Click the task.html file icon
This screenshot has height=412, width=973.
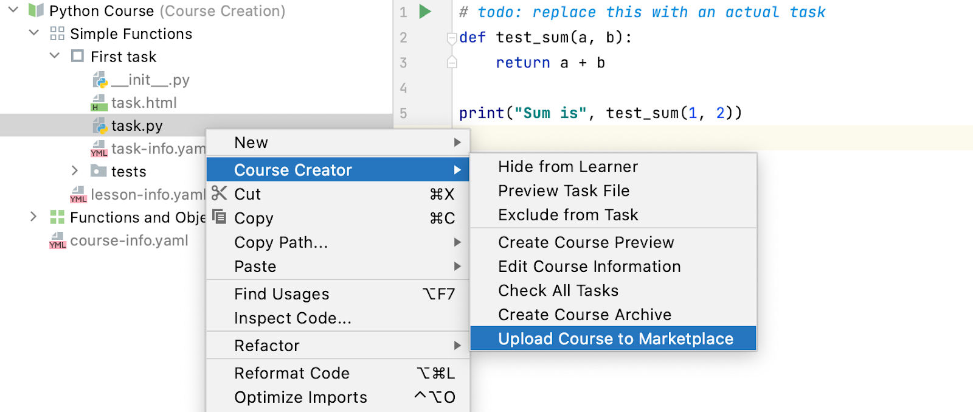99,103
